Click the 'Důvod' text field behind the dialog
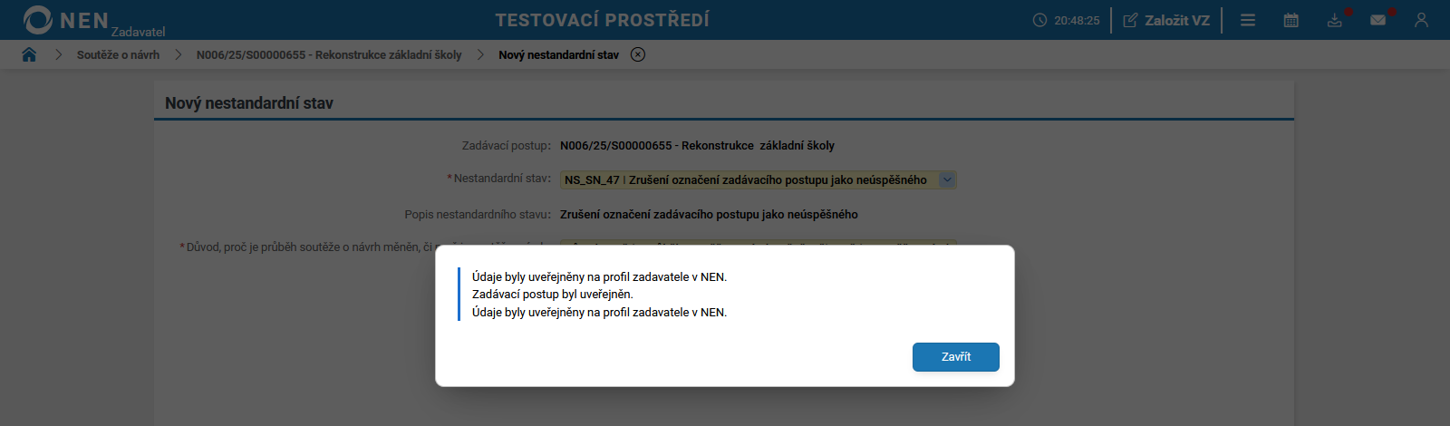Image resolution: width=1450 pixels, height=426 pixels. (758, 243)
